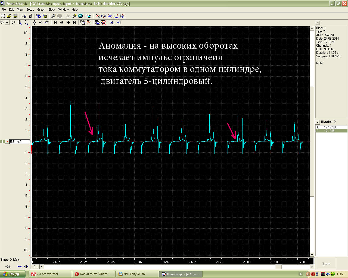
Task: Select block 1 recorded at 17:17:38
Action: 331,127
